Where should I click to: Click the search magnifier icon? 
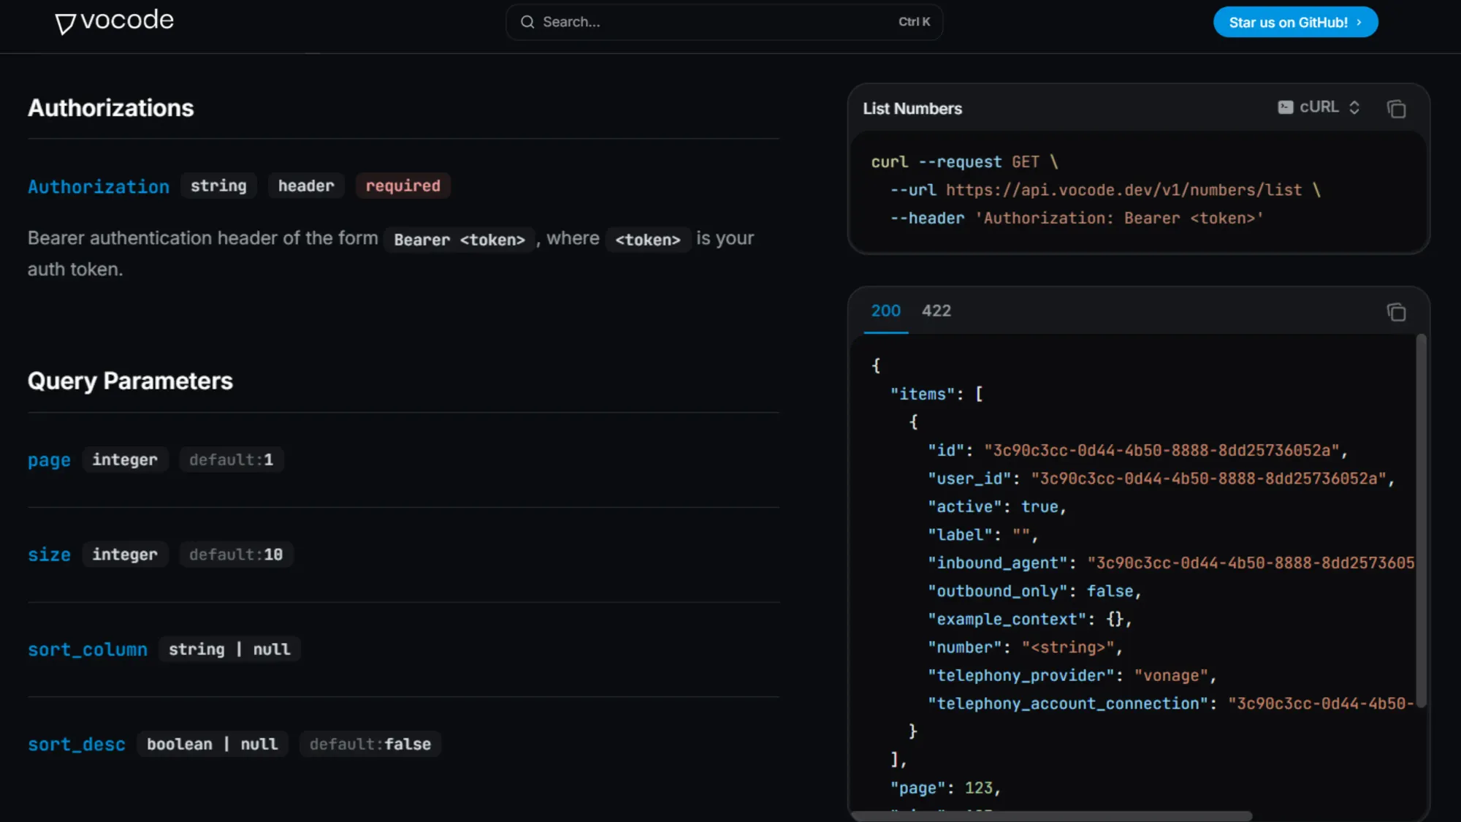tap(527, 22)
